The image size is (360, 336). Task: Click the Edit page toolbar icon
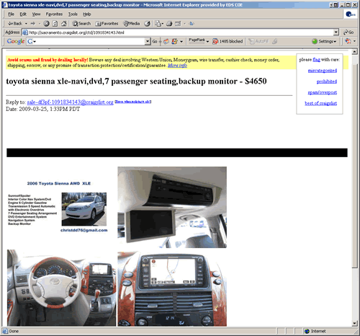(178, 24)
